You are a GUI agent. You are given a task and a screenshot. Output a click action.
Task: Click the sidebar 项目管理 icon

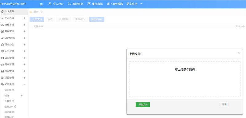(x=2, y=78)
